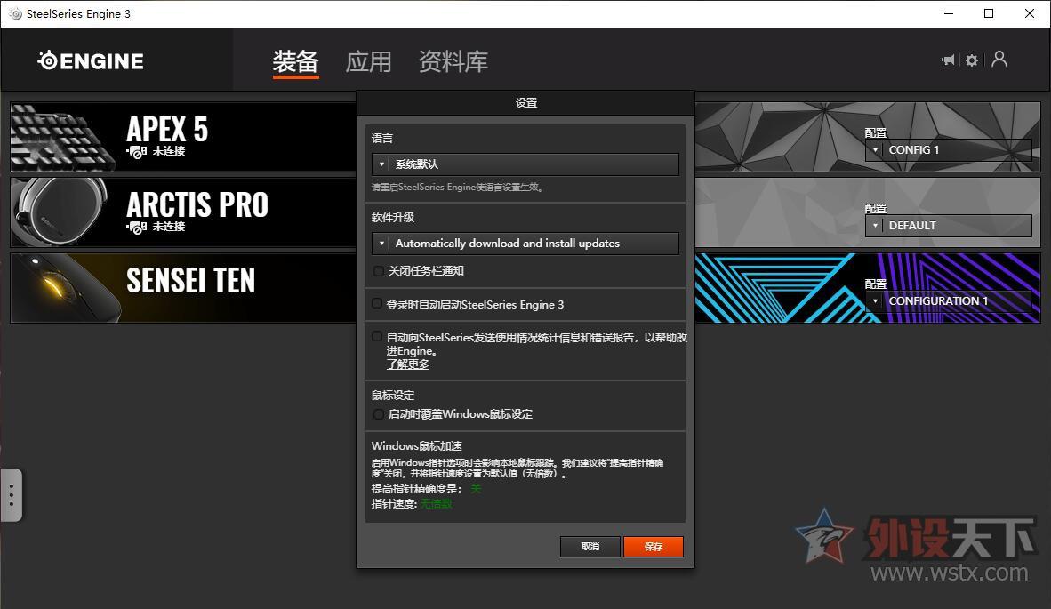The height and width of the screenshot is (609, 1051).
Task: Toggle 启动时覆盖Windows鼠标设定 checkbox
Action: 379,414
